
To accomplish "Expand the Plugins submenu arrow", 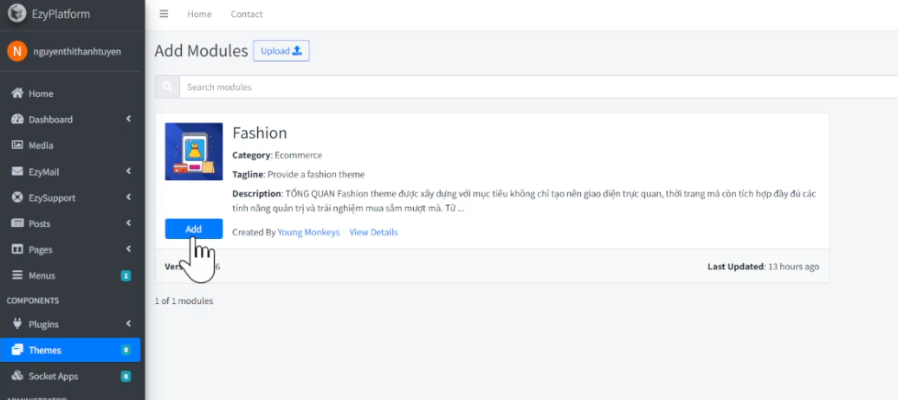I will pyautogui.click(x=128, y=325).
